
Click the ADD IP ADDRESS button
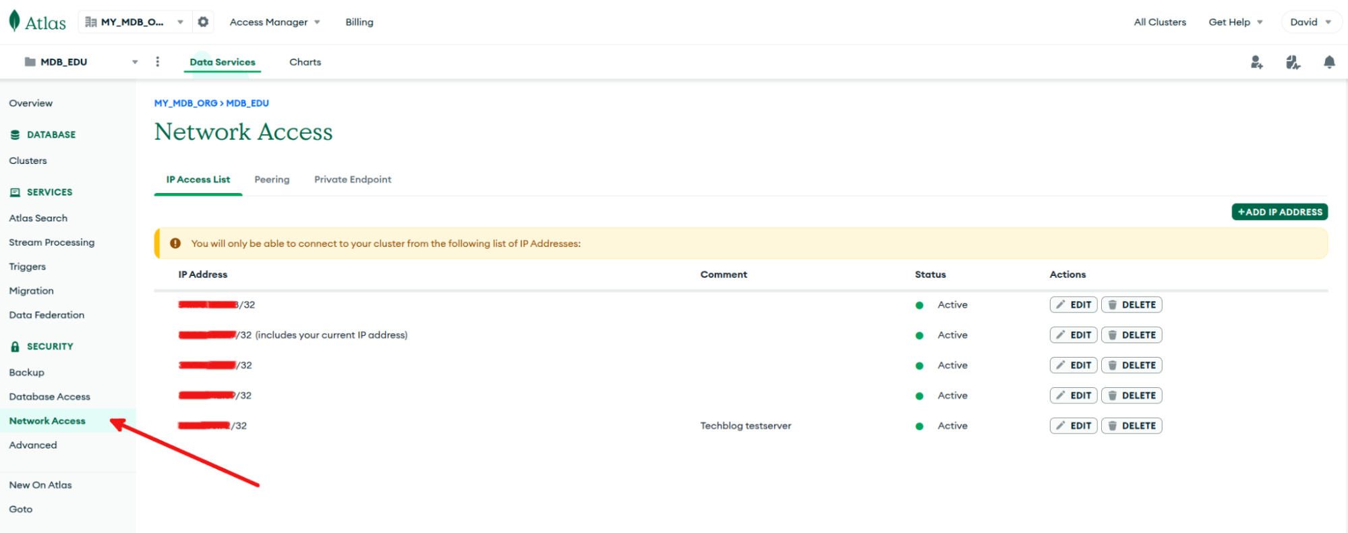pos(1279,212)
